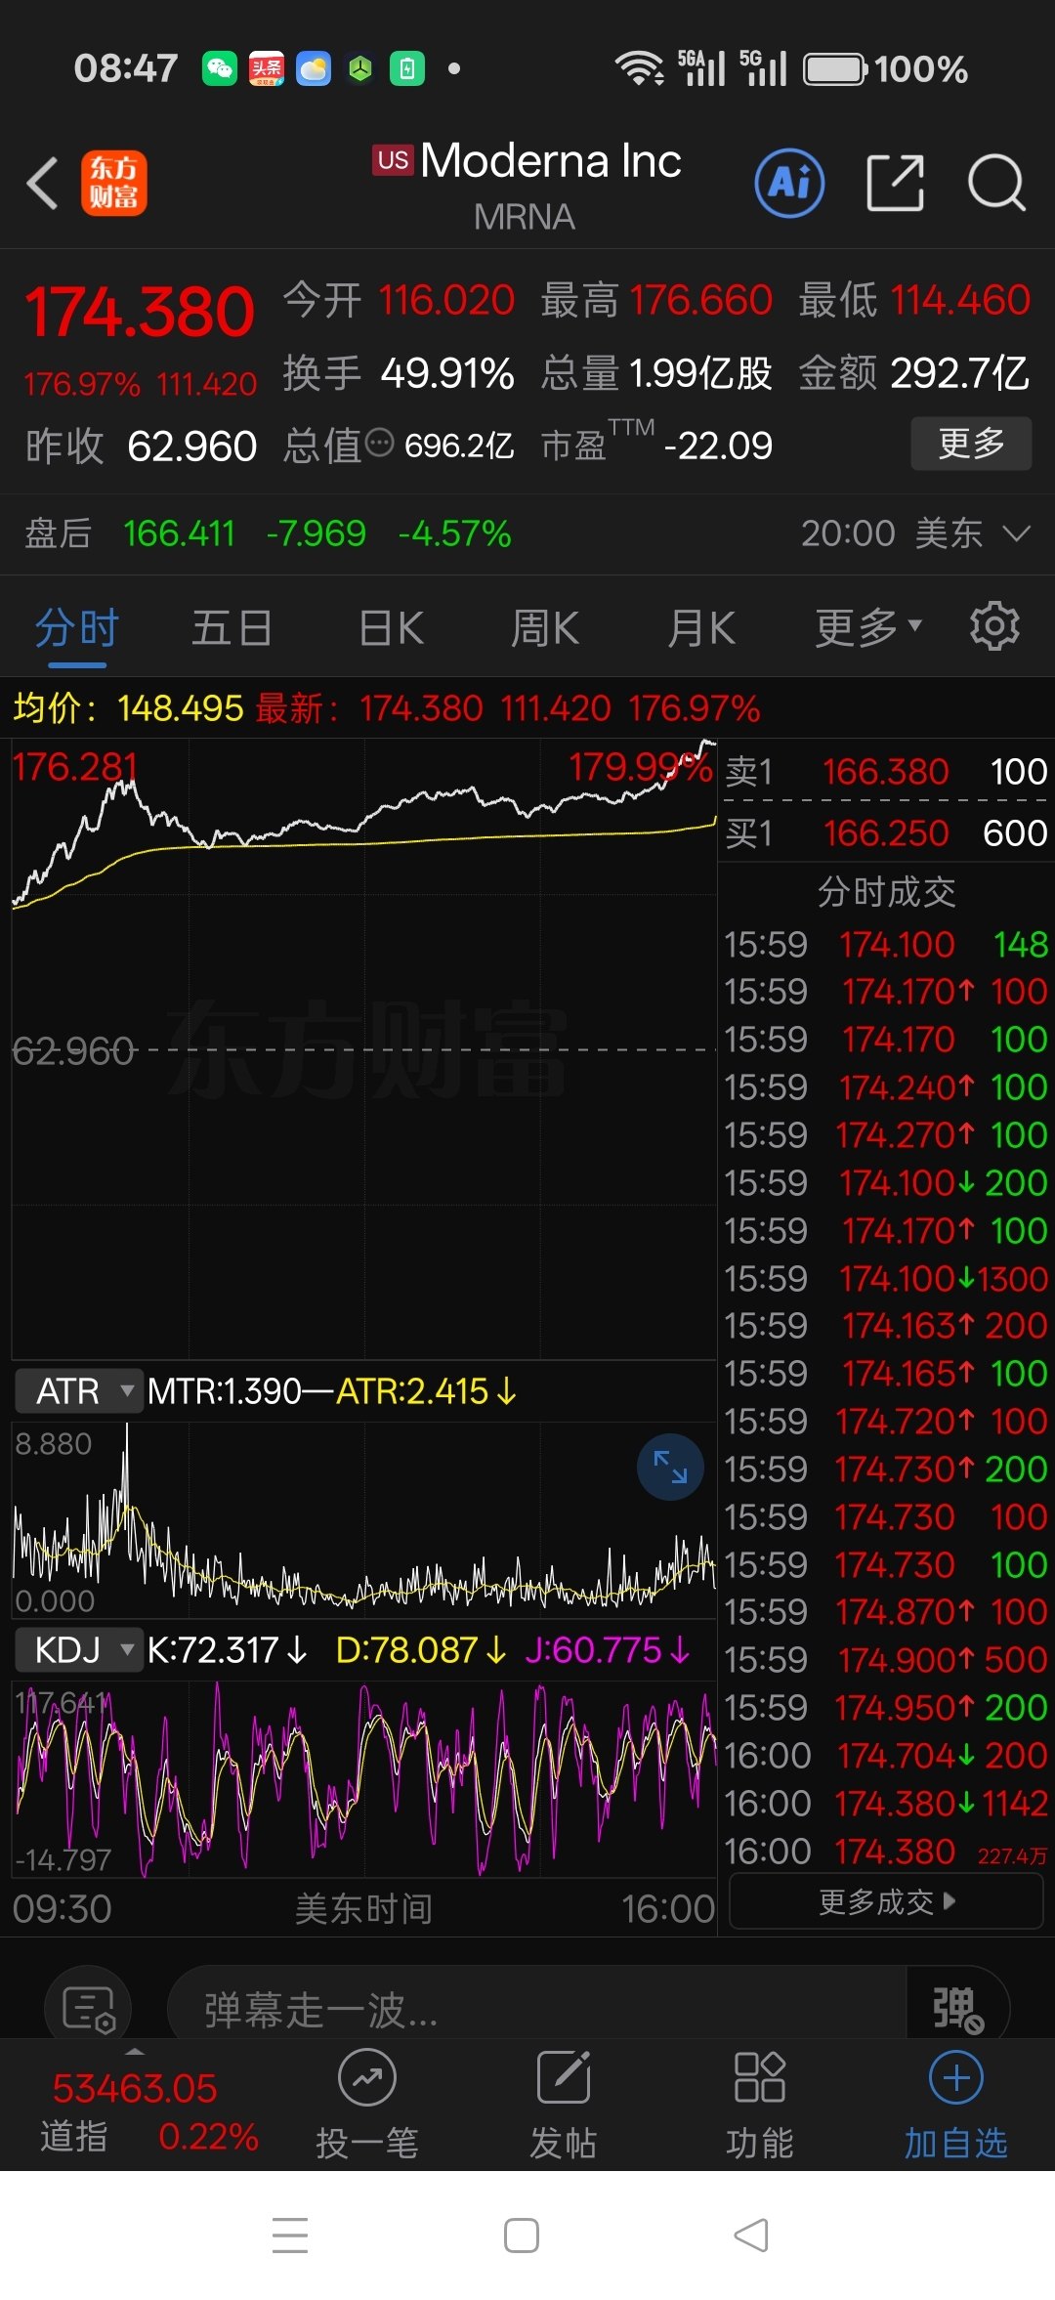This screenshot has width=1055, height=2300.
Task: Tap the 市盈 TTM -22.09 value
Action: (x=718, y=446)
